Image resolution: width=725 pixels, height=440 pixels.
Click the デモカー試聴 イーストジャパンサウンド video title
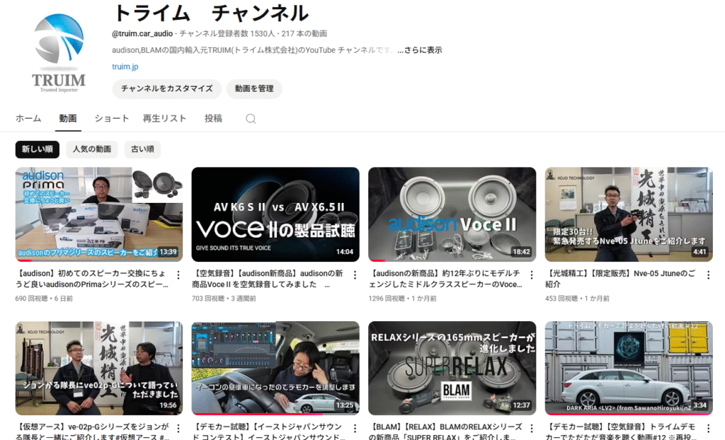[x=268, y=432]
